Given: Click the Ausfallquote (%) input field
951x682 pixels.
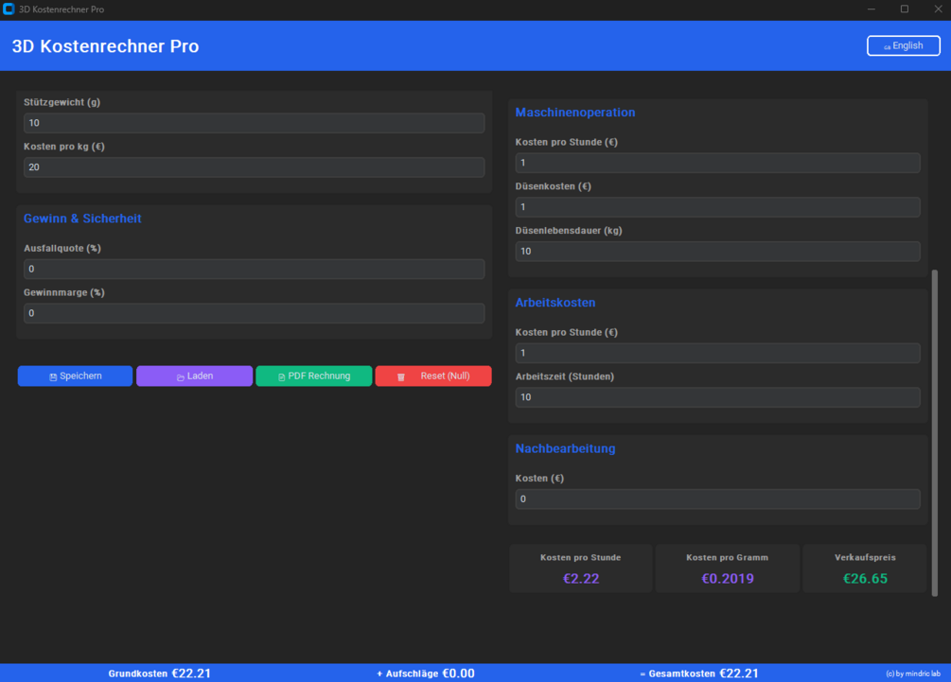Looking at the screenshot, I should [255, 270].
